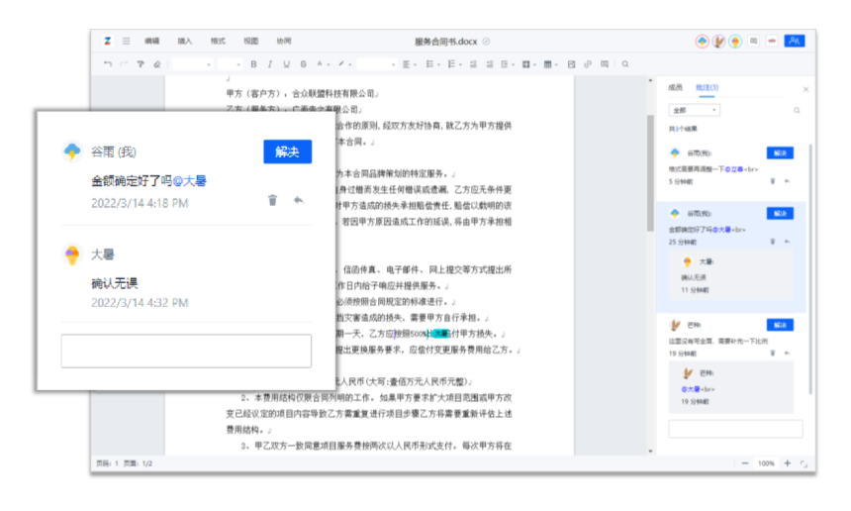Open the paragraph style combo box
Screen dimensions: 851x511
click(377, 64)
